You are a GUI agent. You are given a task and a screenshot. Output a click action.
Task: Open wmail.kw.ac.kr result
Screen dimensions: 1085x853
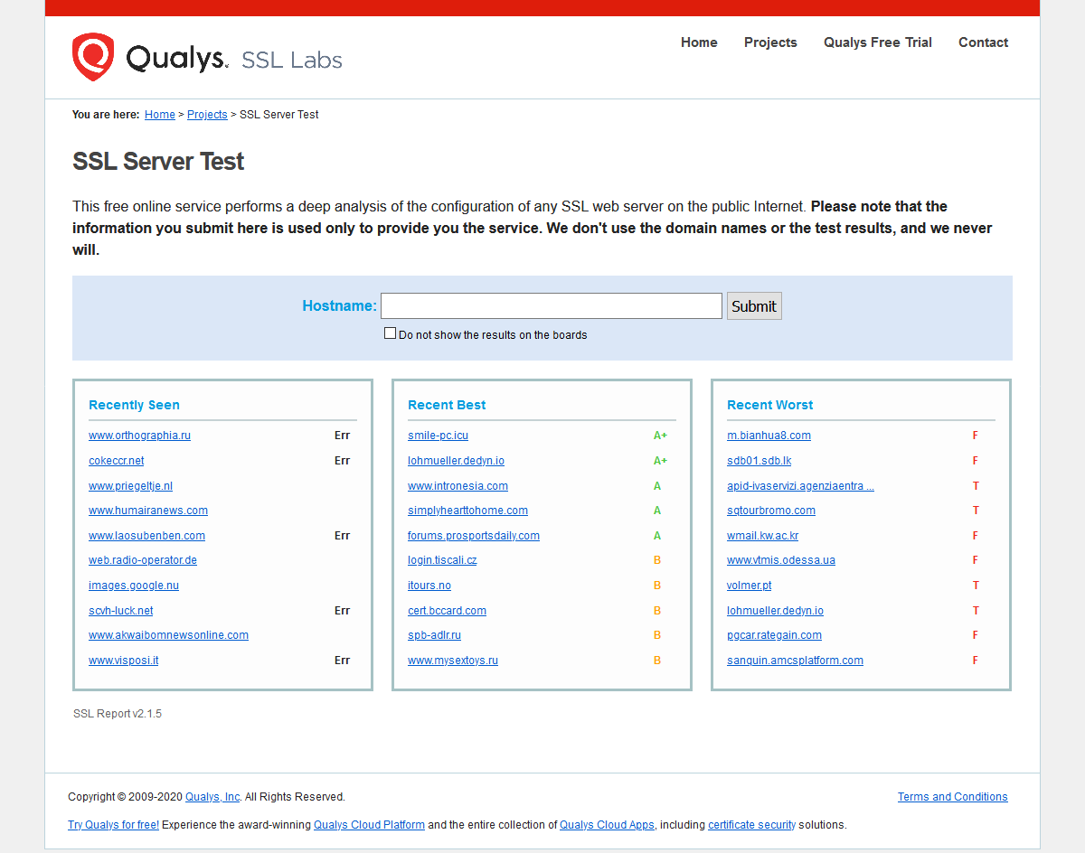[762, 536]
